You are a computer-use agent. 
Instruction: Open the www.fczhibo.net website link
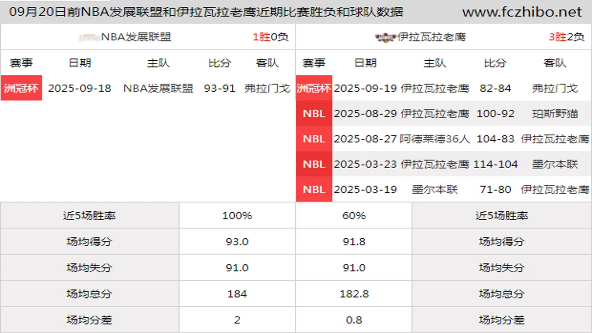[521, 12]
